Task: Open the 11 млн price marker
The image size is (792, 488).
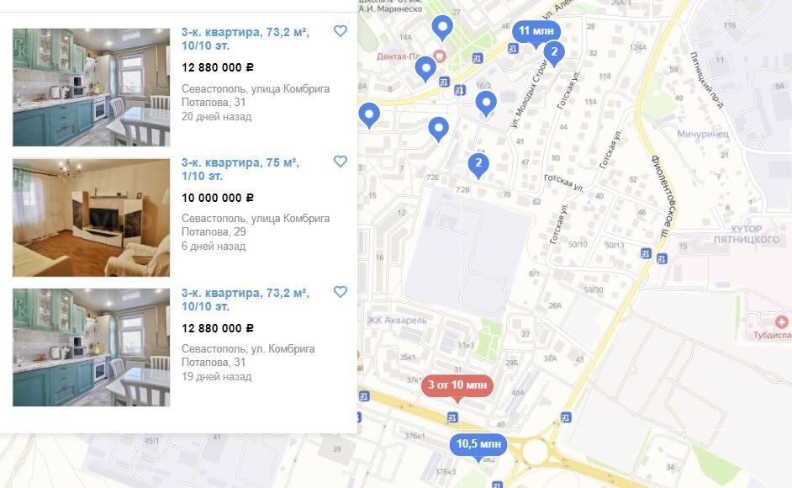Action: coord(536,31)
